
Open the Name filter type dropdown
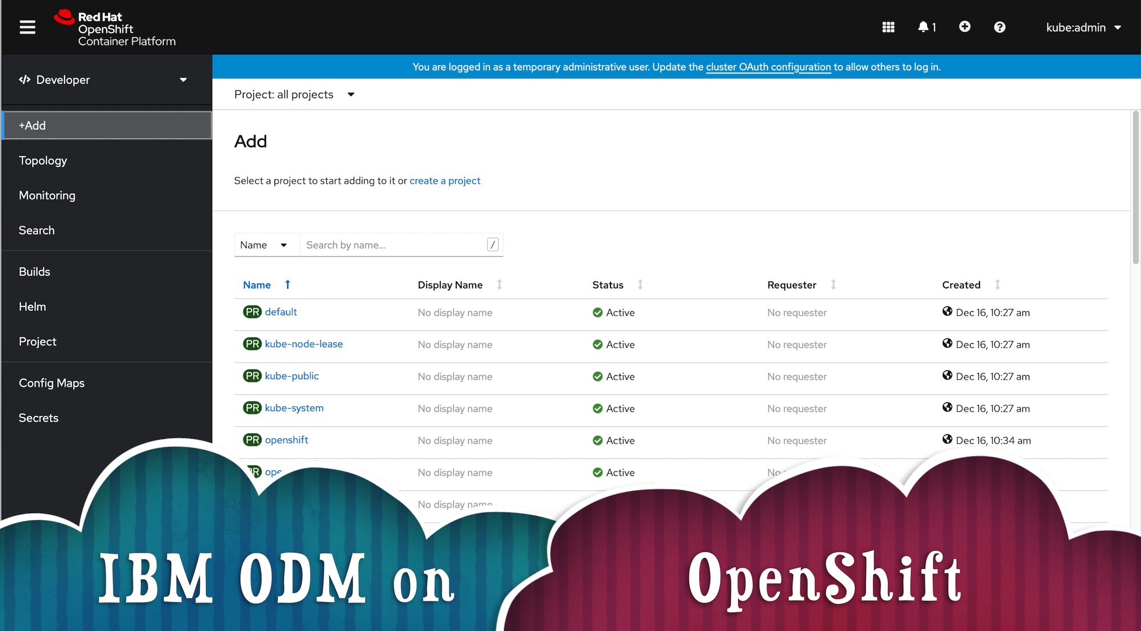tap(266, 245)
